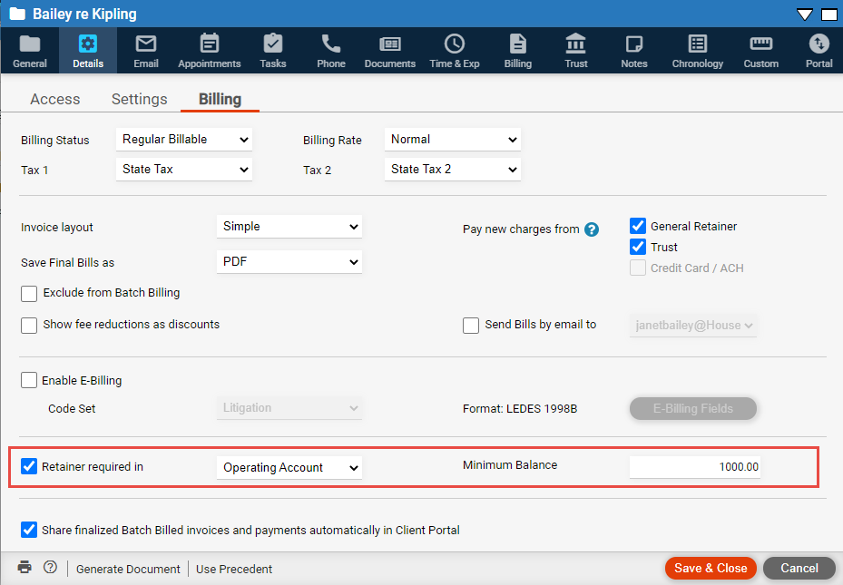Click the window maximize icon

point(829,15)
